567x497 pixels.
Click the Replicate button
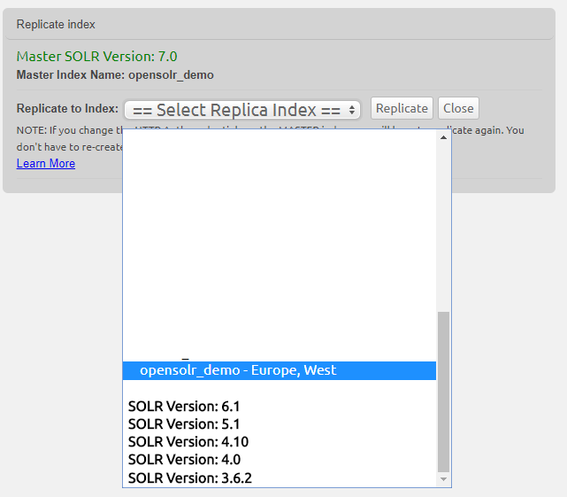click(x=402, y=108)
